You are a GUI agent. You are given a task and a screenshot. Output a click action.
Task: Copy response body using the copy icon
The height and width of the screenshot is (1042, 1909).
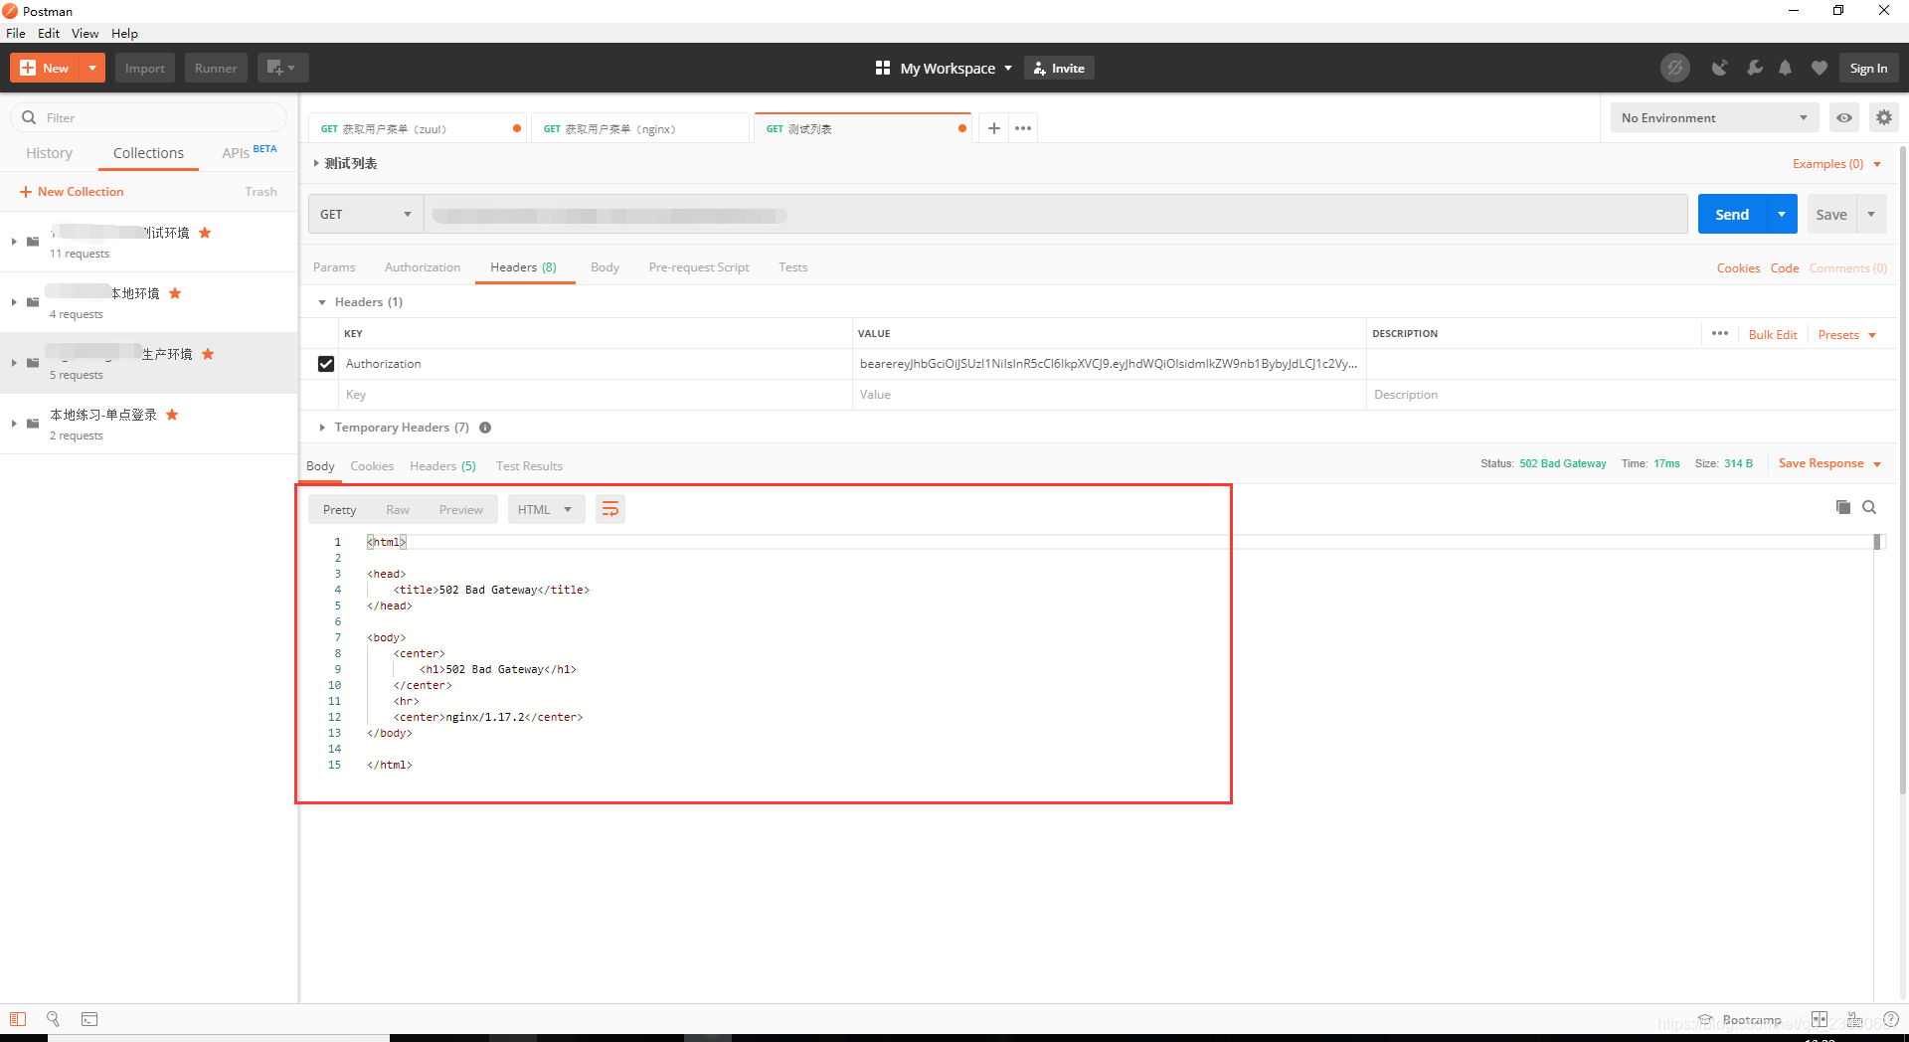(1842, 507)
